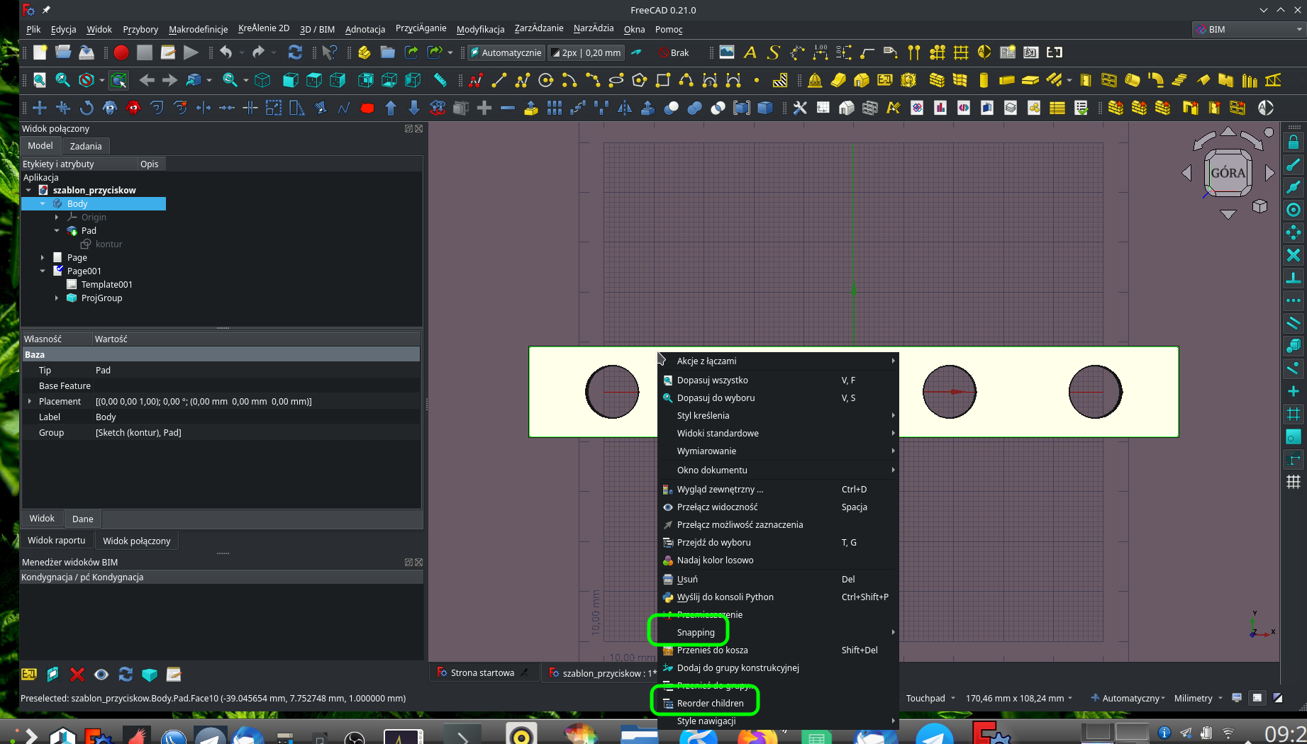Open the BIM workbench selector dropdown

point(1248,29)
